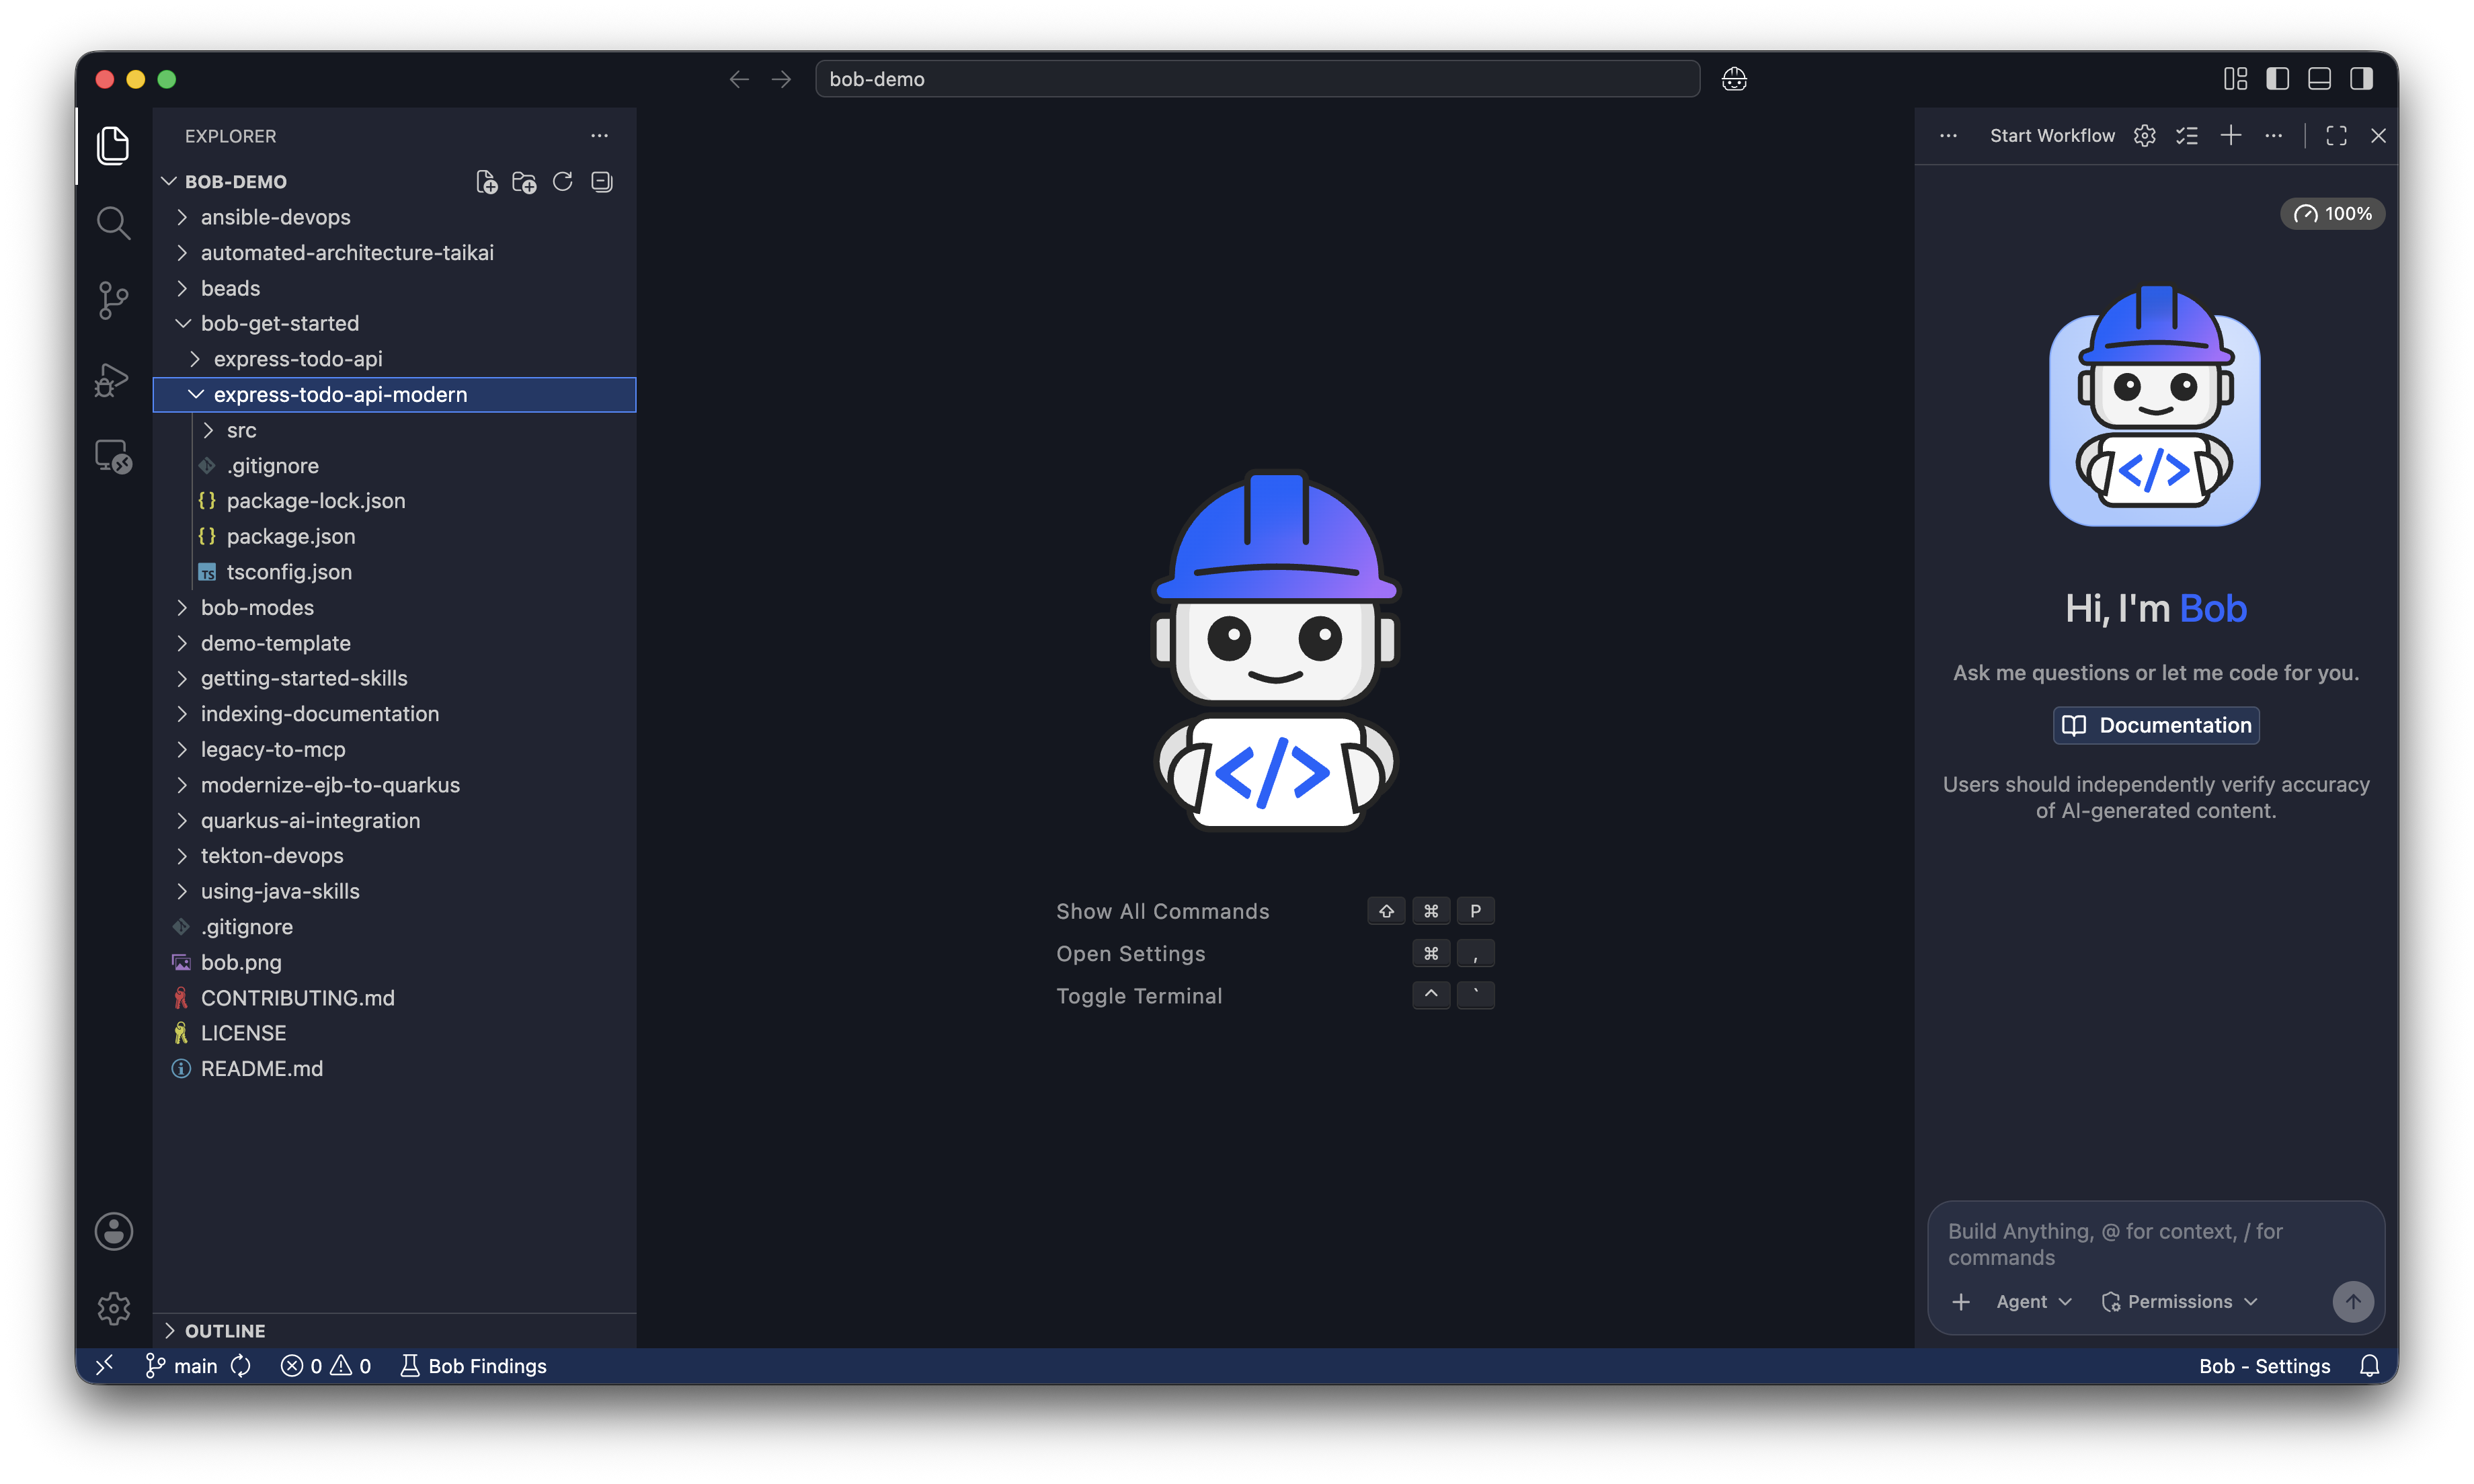This screenshot has height=1484, width=2474.
Task: Open Bob - Settings from the status bar
Action: [x=2264, y=1366]
